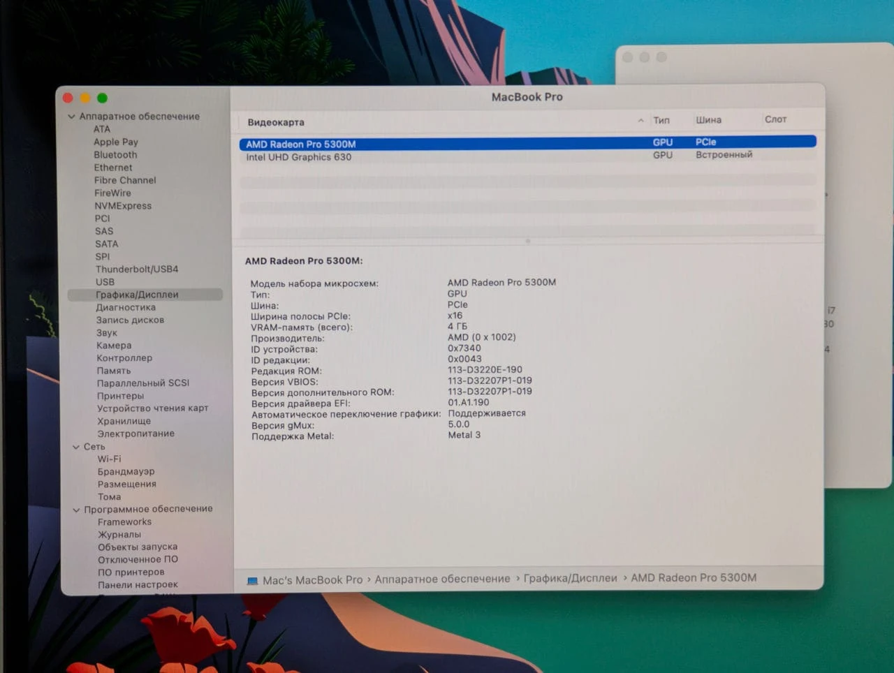Select the Intel UHD Graphics 630 row
This screenshot has height=673, width=894.
pos(527,156)
